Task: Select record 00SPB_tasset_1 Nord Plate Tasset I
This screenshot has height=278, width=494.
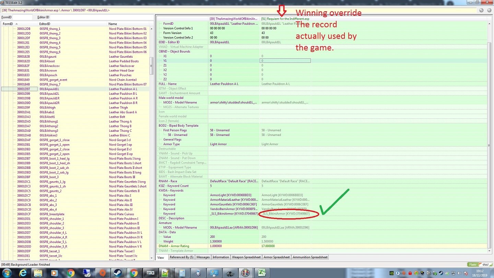Action: tap(75, 251)
